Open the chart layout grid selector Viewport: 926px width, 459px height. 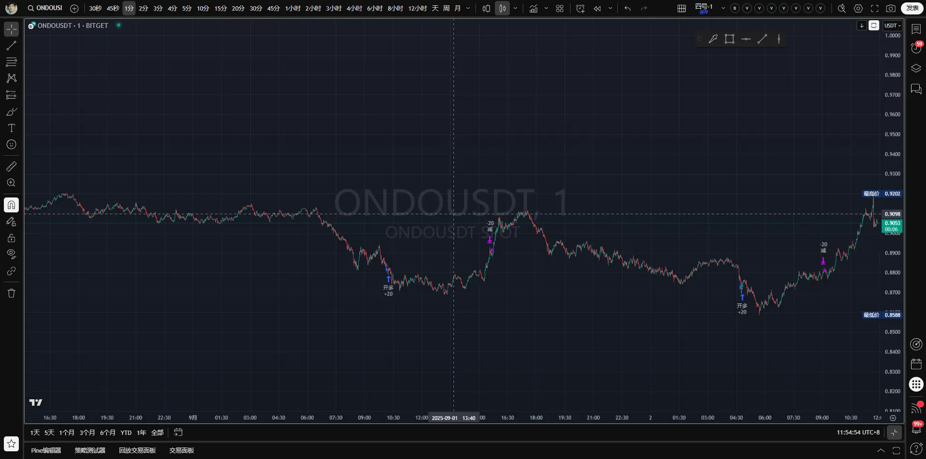[681, 9]
